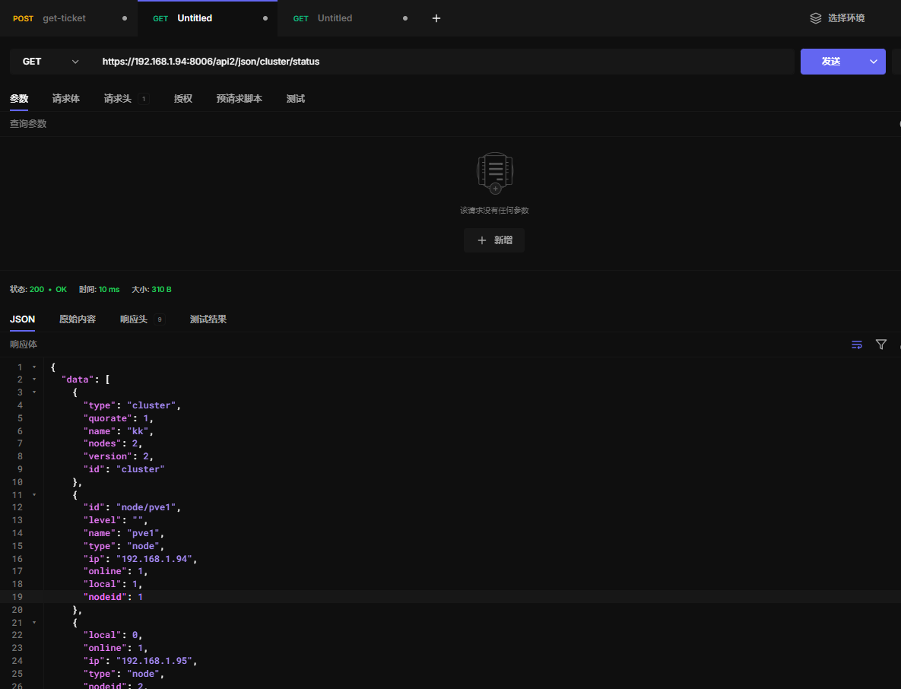This screenshot has width=901, height=689.
Task: Click the request URL input field
Action: coord(441,62)
